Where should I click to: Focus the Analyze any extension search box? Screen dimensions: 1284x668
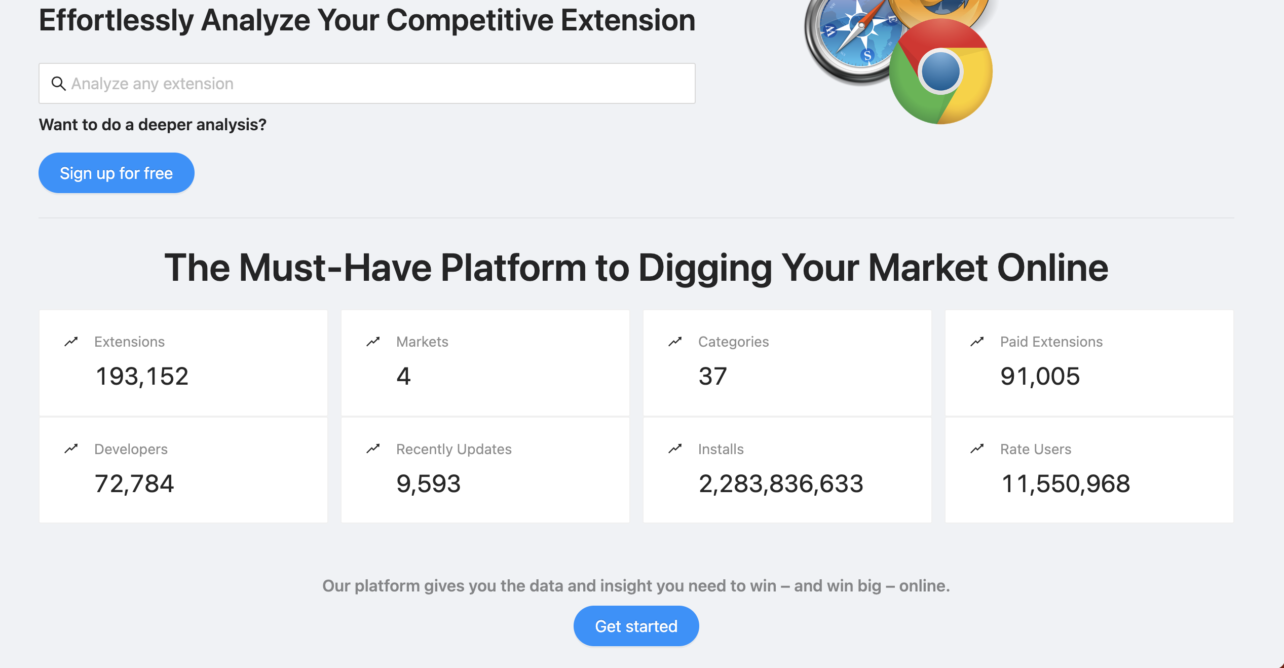pyautogui.click(x=367, y=84)
